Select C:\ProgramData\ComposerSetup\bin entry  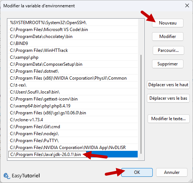[x=73, y=64]
